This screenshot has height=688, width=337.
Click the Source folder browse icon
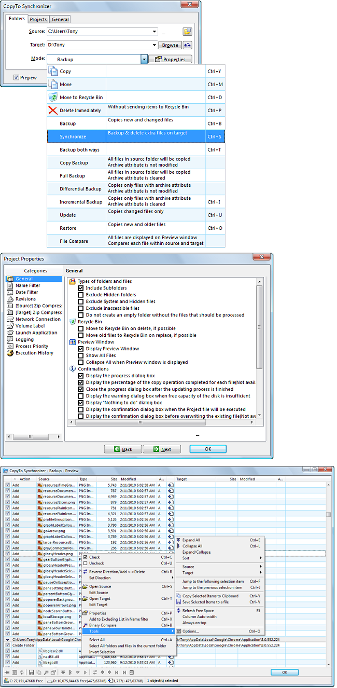(187, 32)
